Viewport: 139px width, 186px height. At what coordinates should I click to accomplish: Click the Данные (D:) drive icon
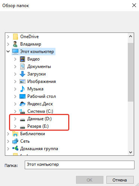click(22, 120)
